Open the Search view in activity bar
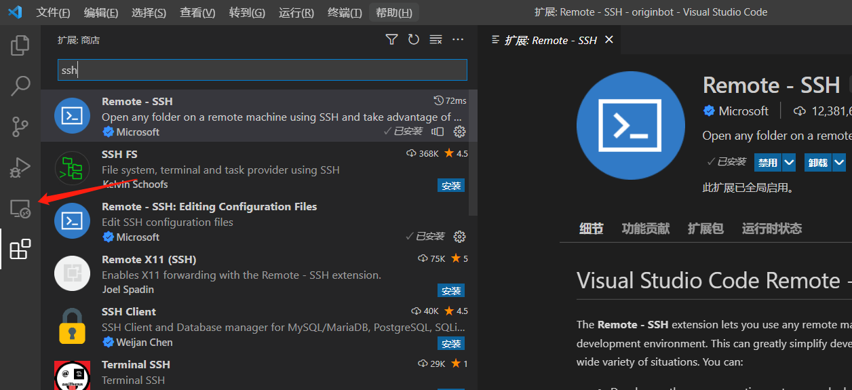 20,86
